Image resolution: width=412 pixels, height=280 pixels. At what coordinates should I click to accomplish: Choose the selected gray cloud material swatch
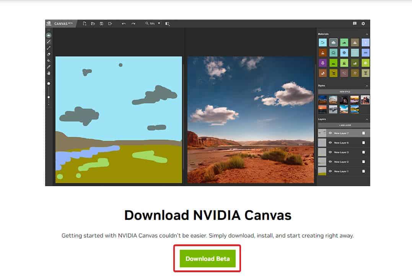click(x=334, y=43)
